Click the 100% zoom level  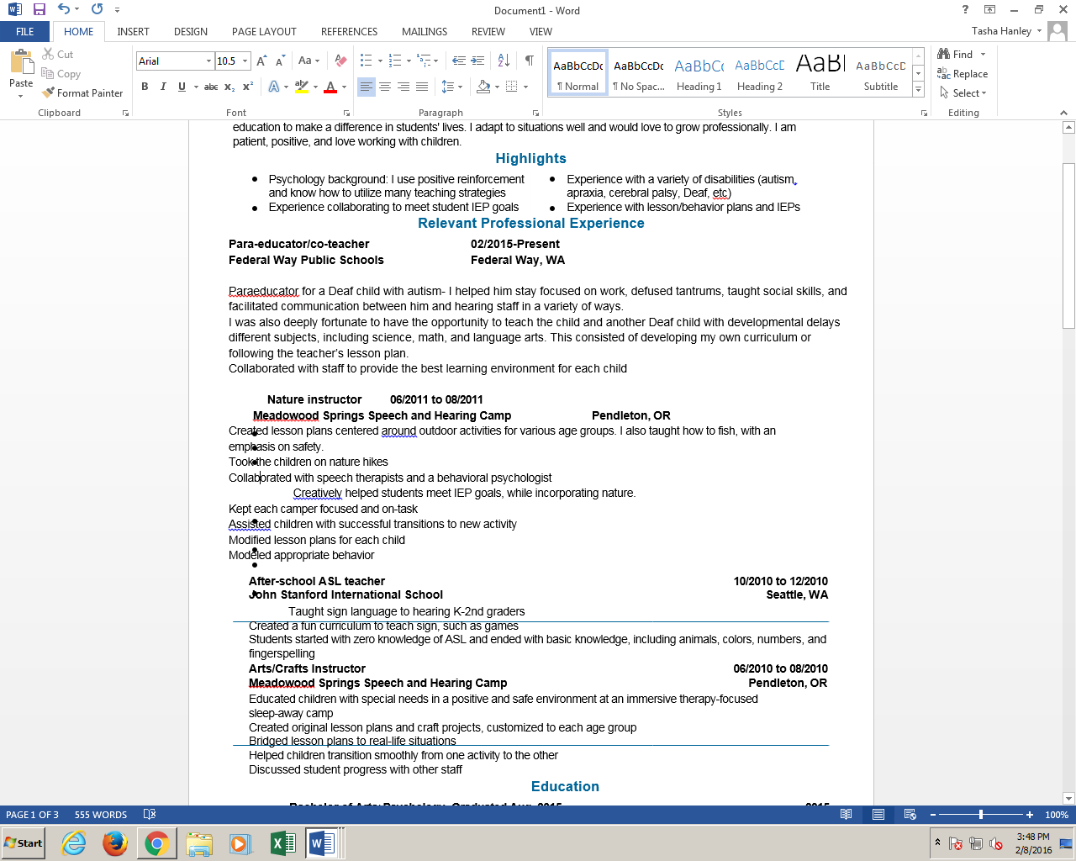point(1056,814)
